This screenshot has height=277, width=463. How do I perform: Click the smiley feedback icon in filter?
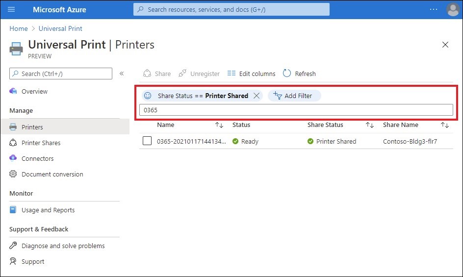pos(148,96)
